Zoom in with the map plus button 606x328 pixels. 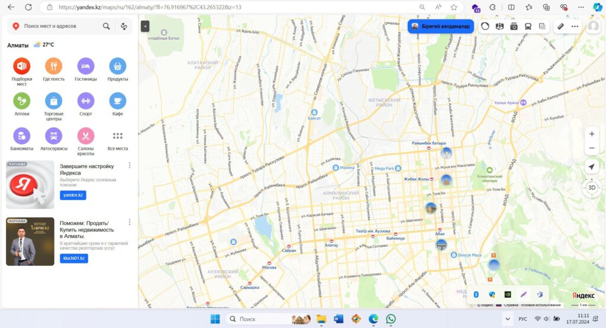click(592, 134)
